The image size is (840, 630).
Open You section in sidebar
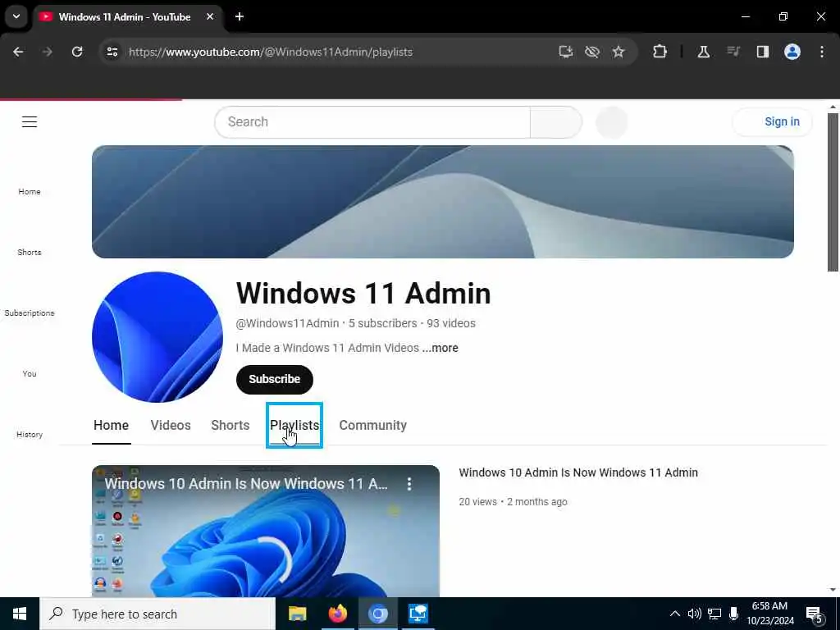(30, 373)
